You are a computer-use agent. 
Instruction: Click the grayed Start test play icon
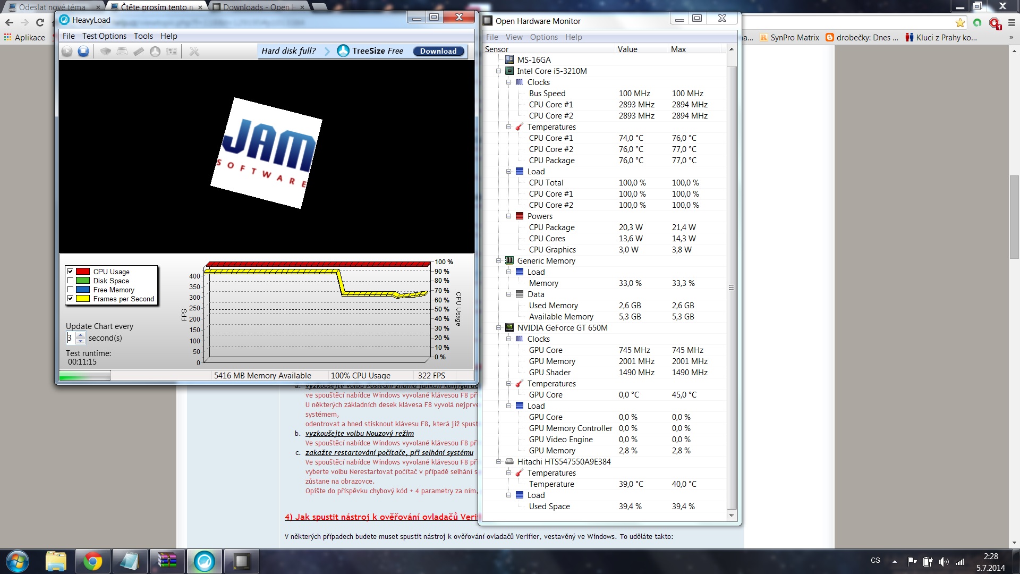click(67, 51)
